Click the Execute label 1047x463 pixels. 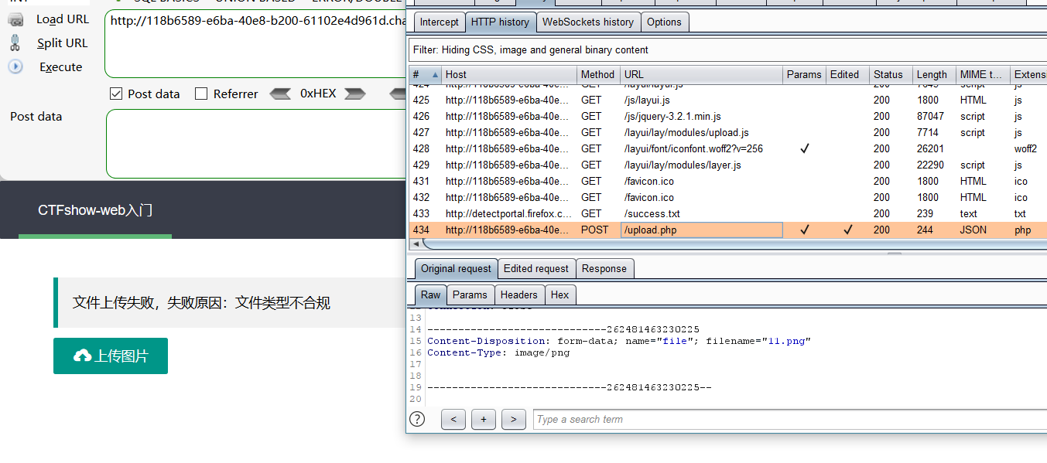tap(61, 67)
